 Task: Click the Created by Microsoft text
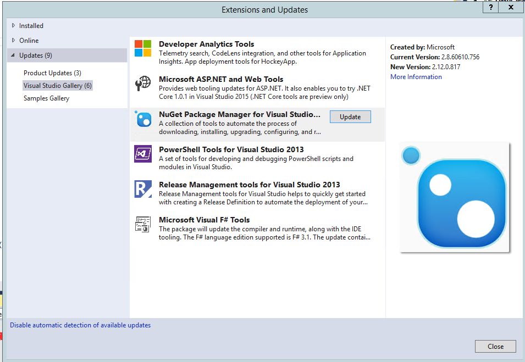tap(422, 47)
